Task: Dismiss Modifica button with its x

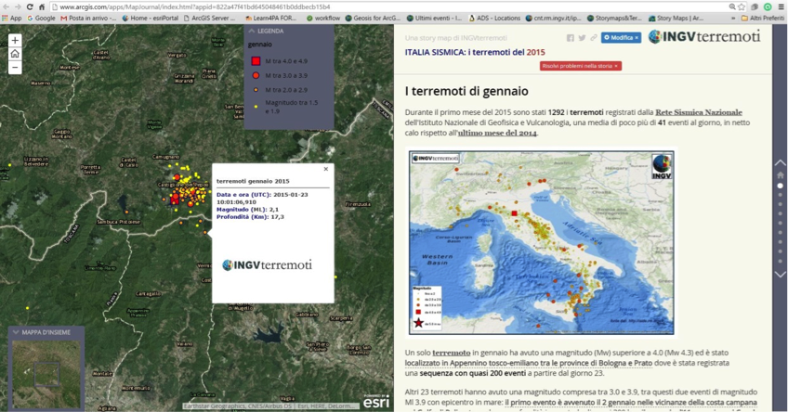Action: [x=637, y=38]
